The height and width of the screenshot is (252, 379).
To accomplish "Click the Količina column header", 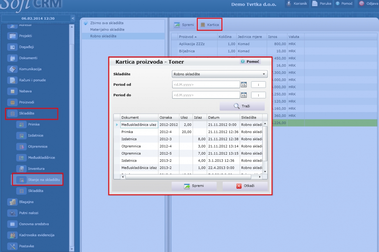I will (226, 37).
